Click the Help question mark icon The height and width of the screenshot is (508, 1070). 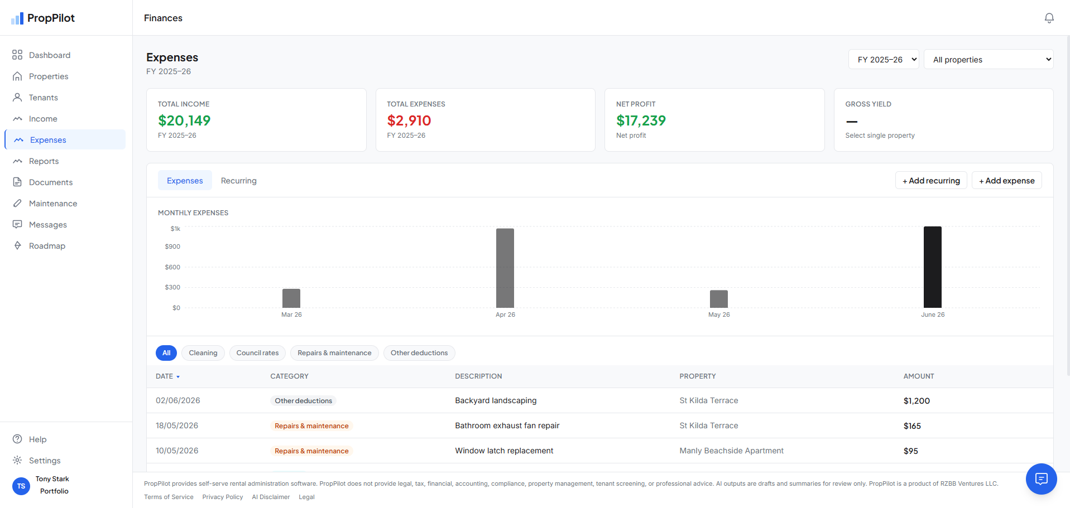pos(17,439)
